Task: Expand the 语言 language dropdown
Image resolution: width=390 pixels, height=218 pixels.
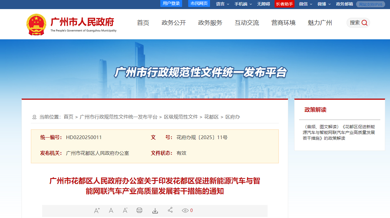Action: pos(222,4)
